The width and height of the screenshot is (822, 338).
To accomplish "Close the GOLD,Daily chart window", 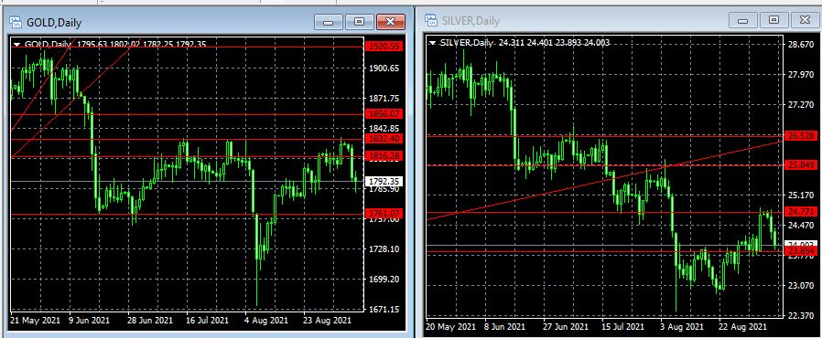I will pyautogui.click(x=390, y=22).
